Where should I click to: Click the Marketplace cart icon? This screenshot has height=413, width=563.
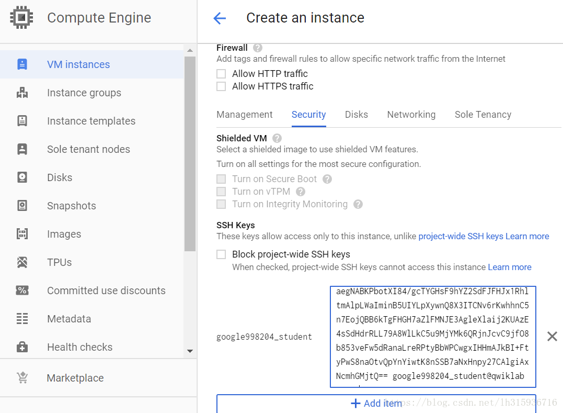tap(22, 378)
